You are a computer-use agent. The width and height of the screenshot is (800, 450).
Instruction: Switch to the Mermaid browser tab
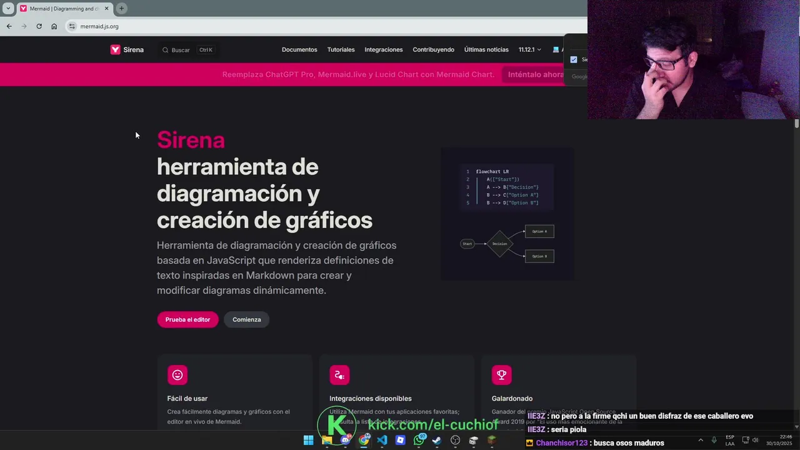tap(64, 8)
